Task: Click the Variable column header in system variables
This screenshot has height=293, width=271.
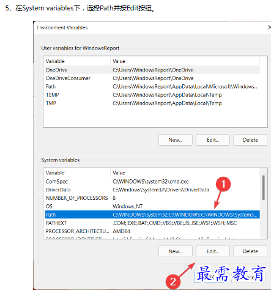Action: (x=78, y=172)
